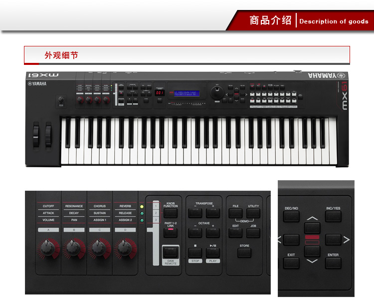The height and width of the screenshot is (308, 374).
Task: Click the RELEASE label
Action: pos(125,213)
